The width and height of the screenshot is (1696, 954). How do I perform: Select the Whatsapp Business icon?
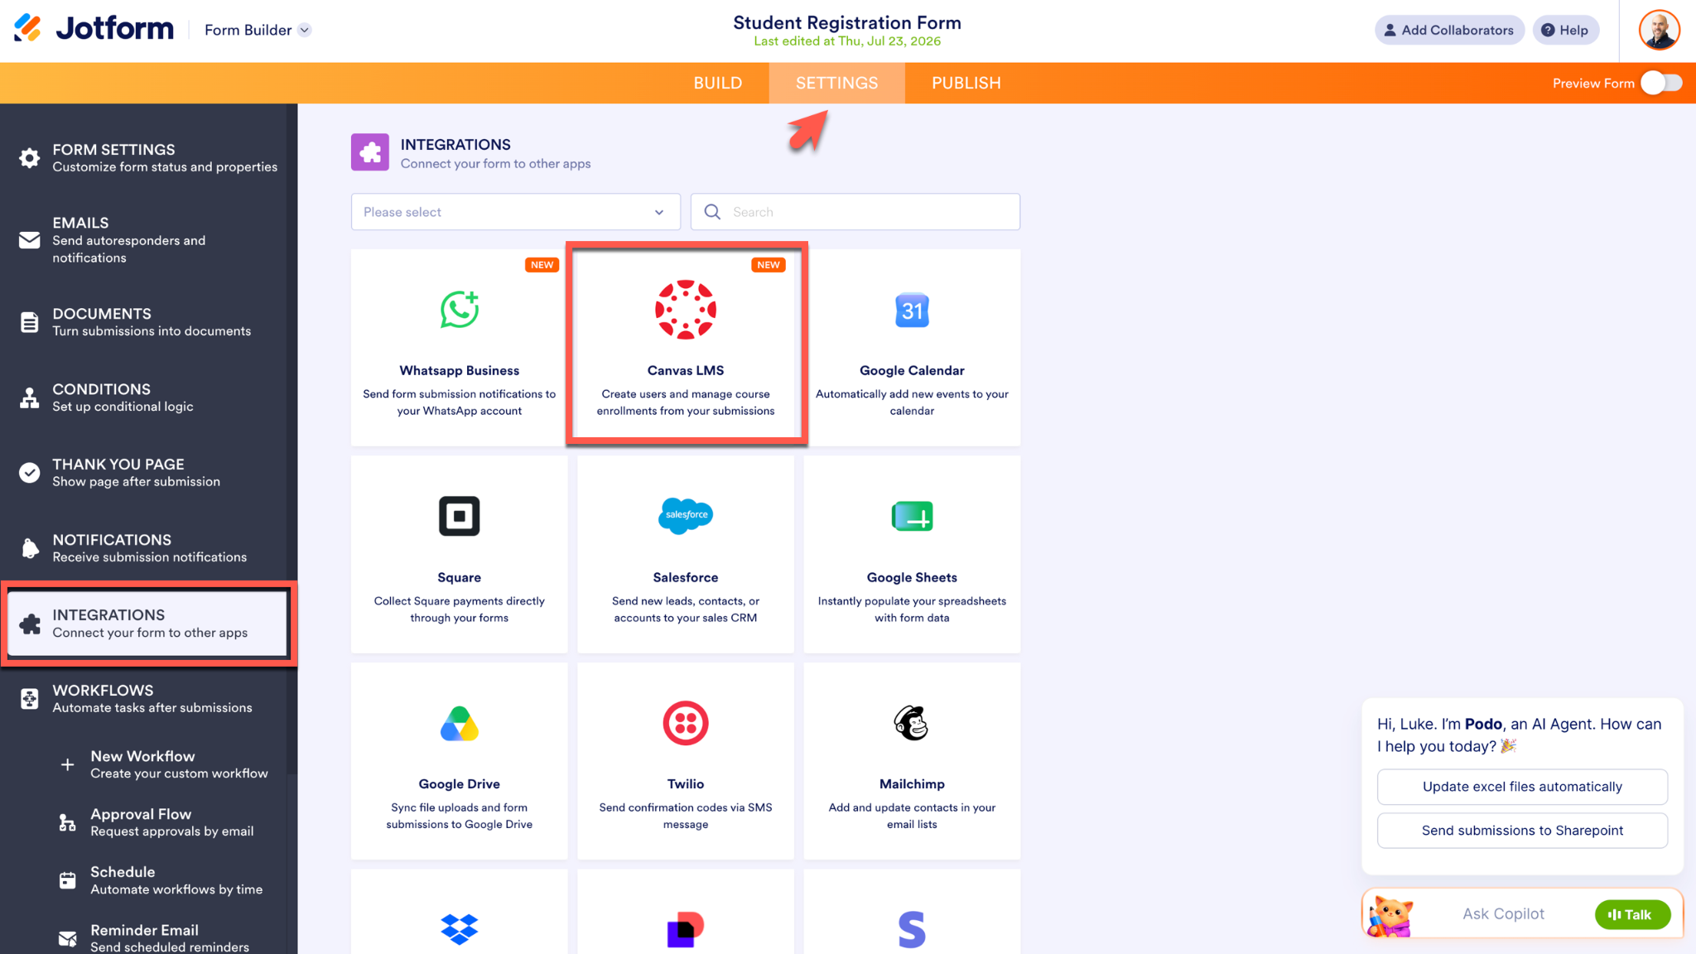(460, 310)
